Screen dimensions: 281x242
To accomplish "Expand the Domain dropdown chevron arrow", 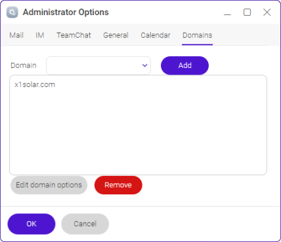I will tap(144, 65).
